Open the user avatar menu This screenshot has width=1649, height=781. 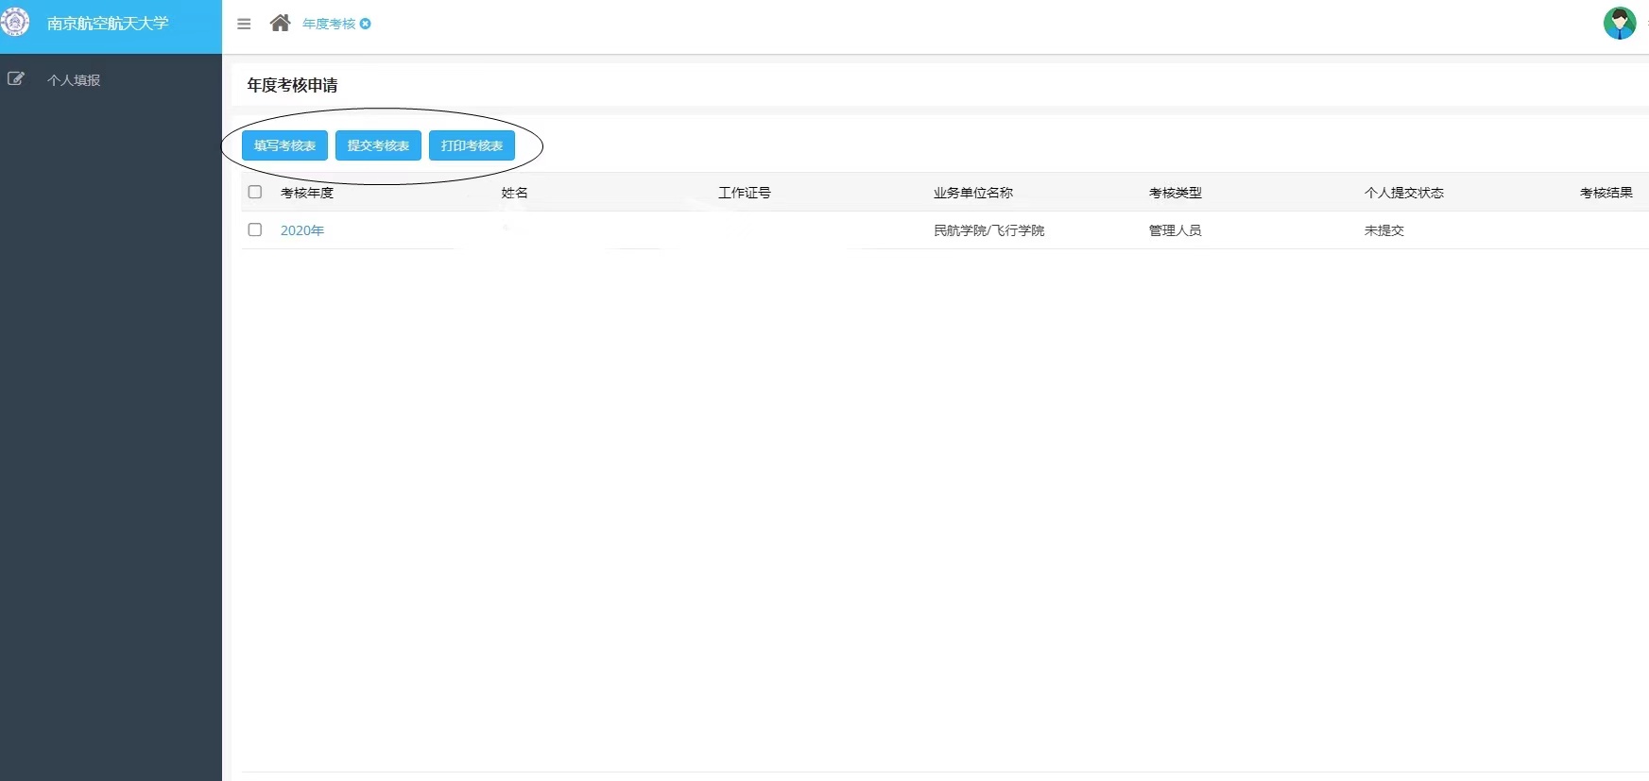pyautogui.click(x=1619, y=23)
